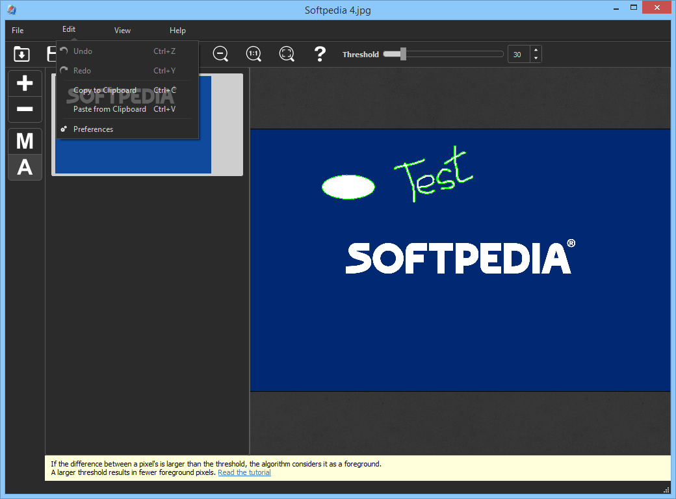Click inside the threshold value field showing 30
Image resolution: width=676 pixels, height=499 pixels.
tap(519, 55)
